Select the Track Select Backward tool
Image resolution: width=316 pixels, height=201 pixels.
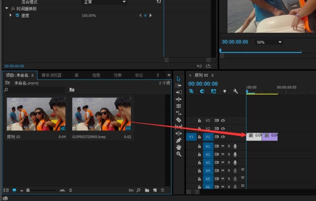click(x=179, y=92)
